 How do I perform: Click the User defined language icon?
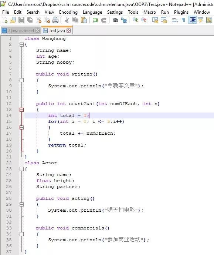pyautogui.click(x=201, y=20)
